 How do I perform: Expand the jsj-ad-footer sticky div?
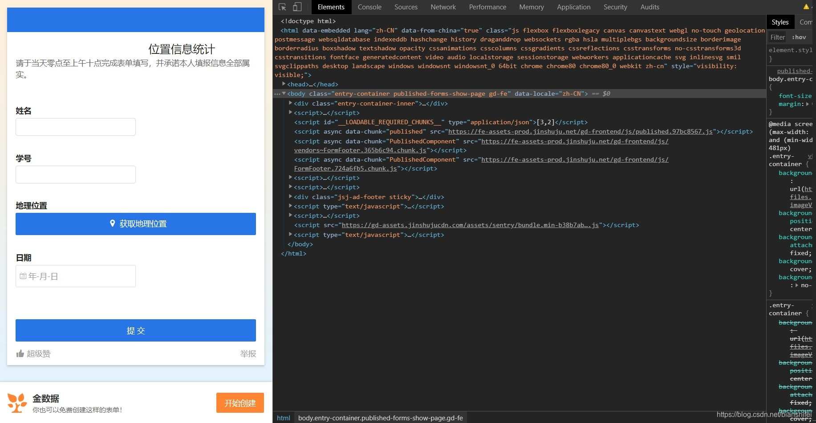[290, 196]
